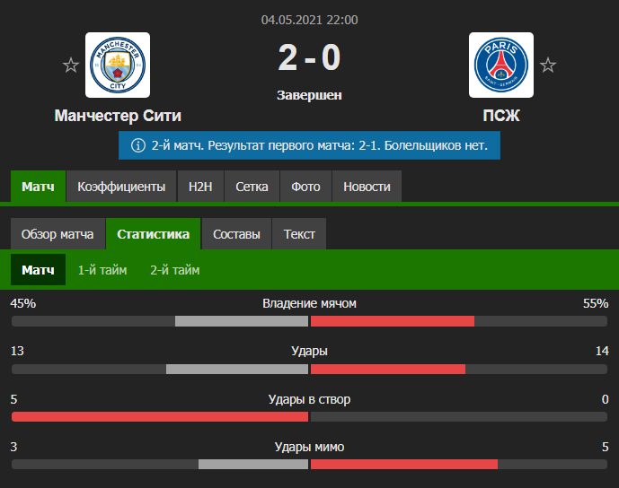Click the Paris Saint-Germain club logo
This screenshot has height=488, width=619.
501,65
